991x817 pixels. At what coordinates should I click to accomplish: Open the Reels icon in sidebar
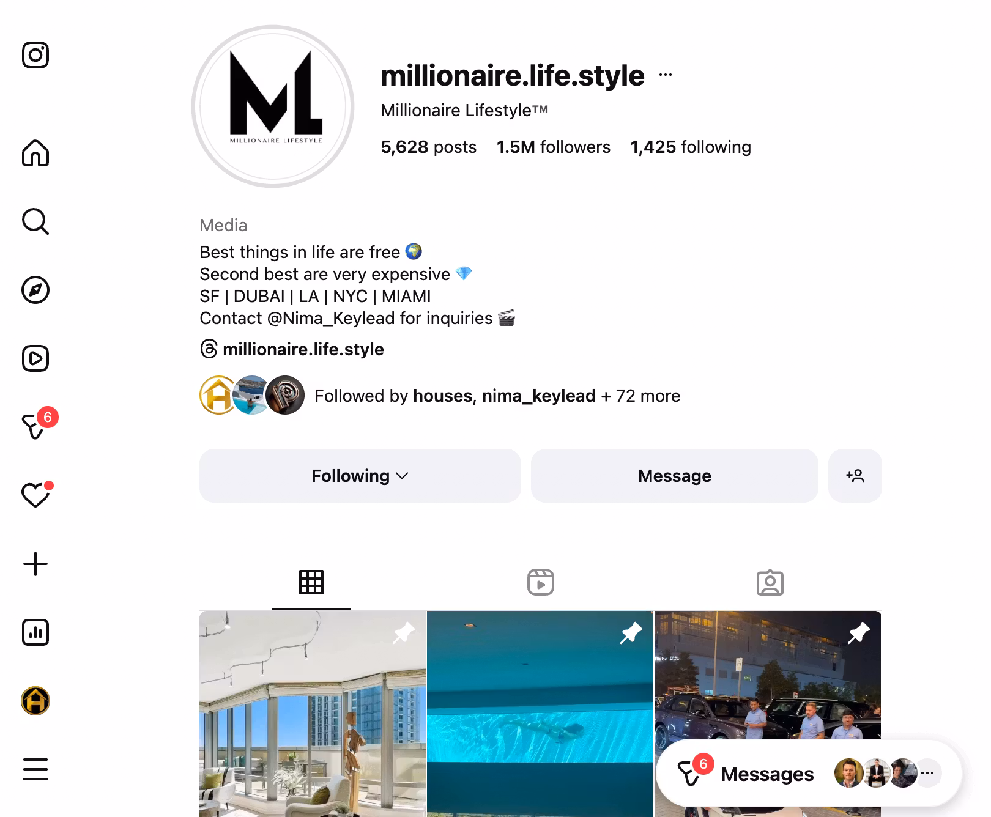pos(35,358)
